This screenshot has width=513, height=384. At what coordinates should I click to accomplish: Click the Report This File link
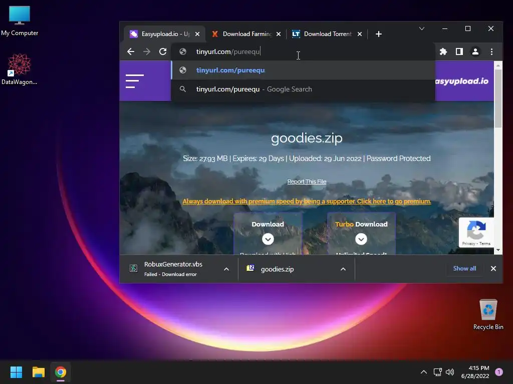point(307,181)
